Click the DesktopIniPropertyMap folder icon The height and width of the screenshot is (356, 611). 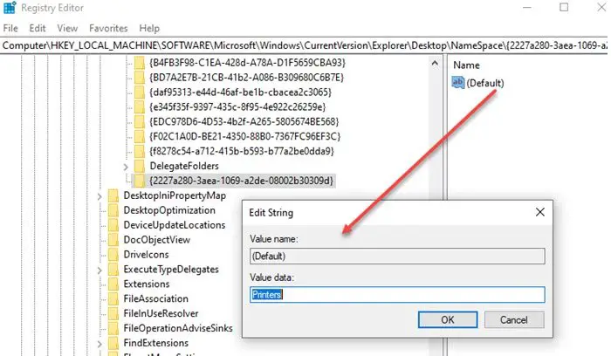click(x=113, y=195)
